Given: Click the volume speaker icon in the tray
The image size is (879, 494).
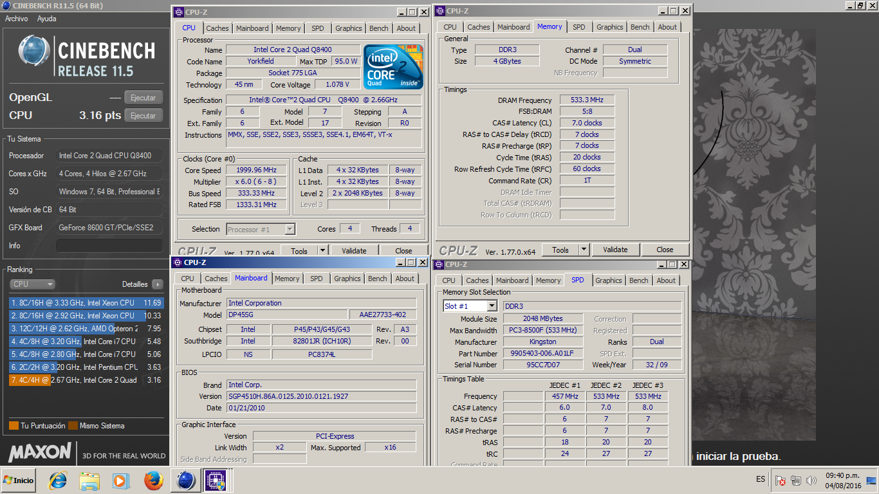Looking at the screenshot, I should pos(811,480).
